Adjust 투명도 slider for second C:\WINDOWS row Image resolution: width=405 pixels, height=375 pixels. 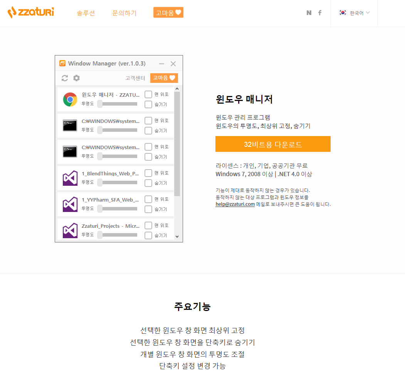(x=118, y=156)
